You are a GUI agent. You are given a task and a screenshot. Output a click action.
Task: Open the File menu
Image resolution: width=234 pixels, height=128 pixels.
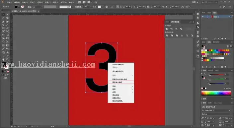[x=9, y=2]
